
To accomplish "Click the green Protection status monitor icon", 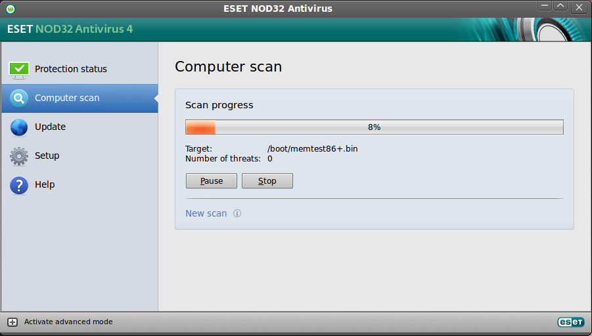I will [x=19, y=70].
